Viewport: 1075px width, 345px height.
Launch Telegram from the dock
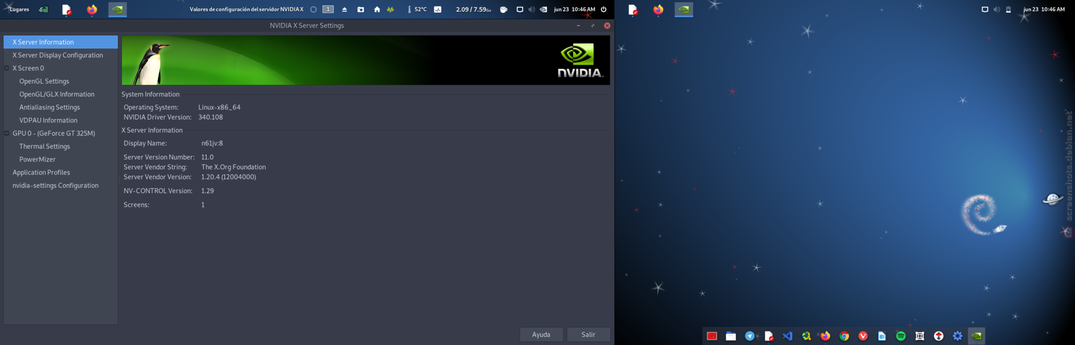(750, 336)
